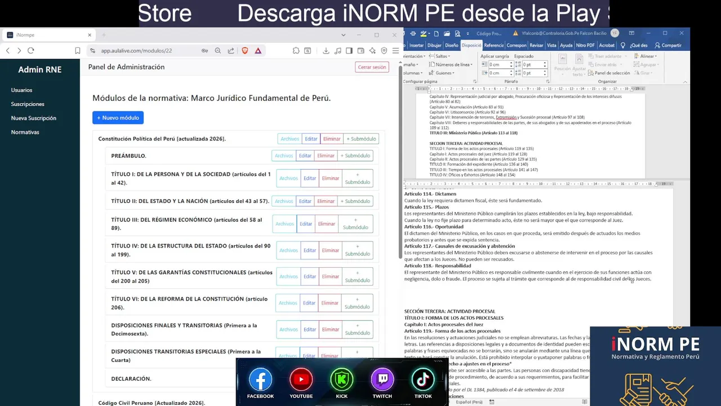Open Normativas in the admin sidebar
Screen dimensions: 721x406
pos(25,133)
